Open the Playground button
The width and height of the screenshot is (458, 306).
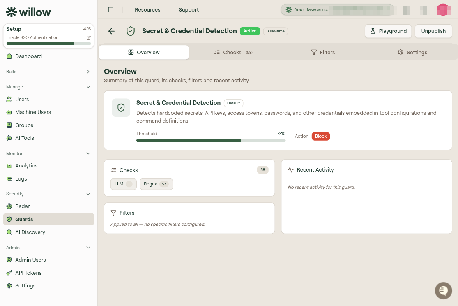(x=388, y=31)
